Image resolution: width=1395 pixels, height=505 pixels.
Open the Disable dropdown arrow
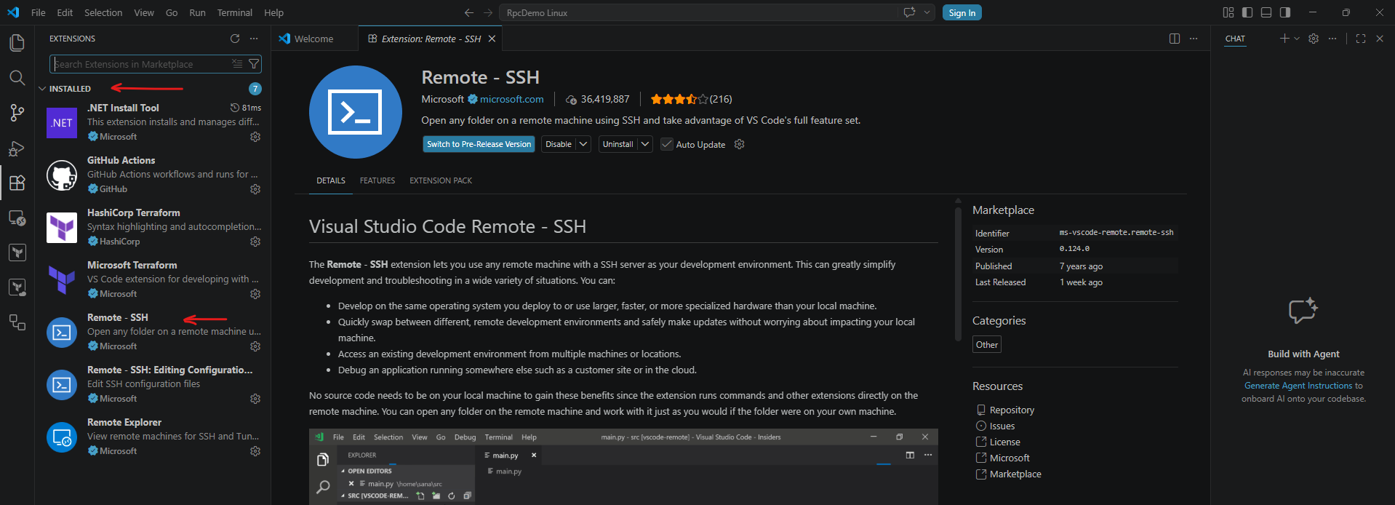583,144
